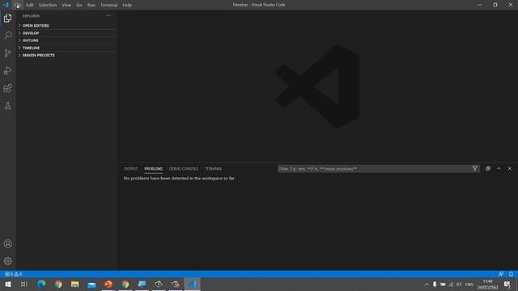The width and height of the screenshot is (518, 291).
Task: Open the View menu
Action: click(x=66, y=5)
